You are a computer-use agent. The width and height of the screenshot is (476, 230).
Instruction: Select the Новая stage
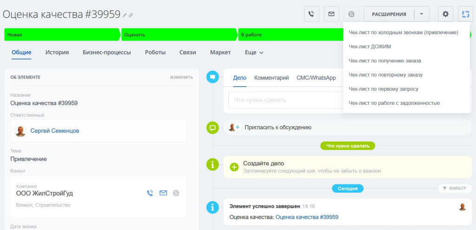(62, 34)
